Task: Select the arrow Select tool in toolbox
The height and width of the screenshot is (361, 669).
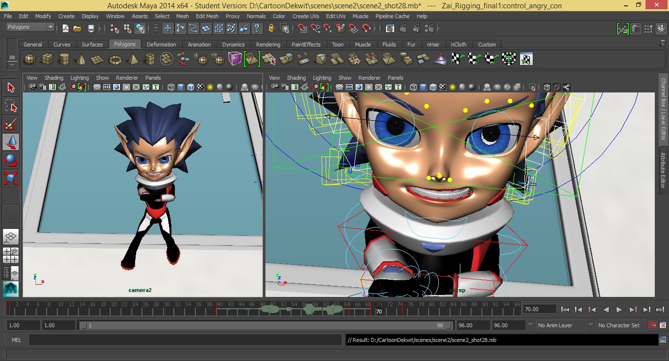Action: click(11, 88)
